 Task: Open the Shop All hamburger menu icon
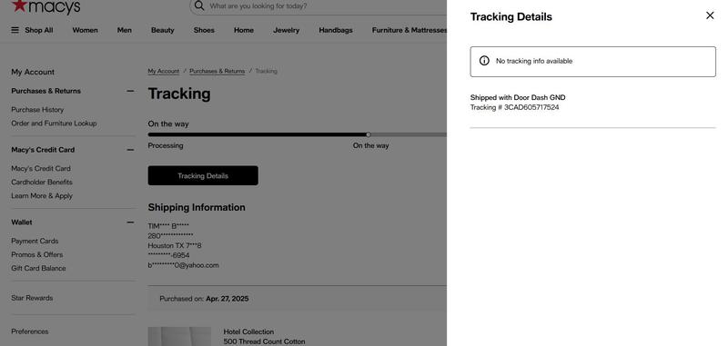pyautogui.click(x=15, y=30)
